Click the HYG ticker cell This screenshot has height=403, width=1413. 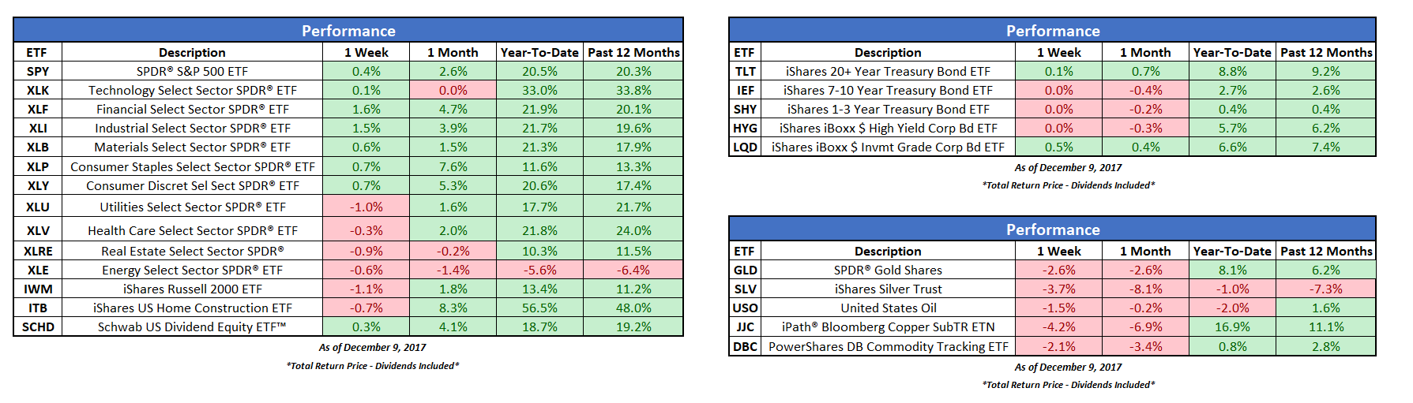click(745, 128)
